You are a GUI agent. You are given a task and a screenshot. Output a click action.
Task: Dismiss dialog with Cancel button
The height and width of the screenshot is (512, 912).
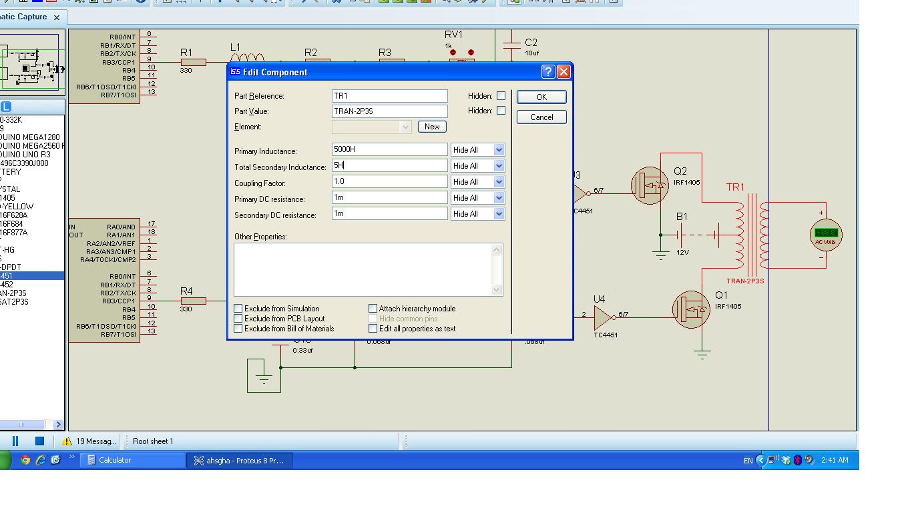point(541,117)
